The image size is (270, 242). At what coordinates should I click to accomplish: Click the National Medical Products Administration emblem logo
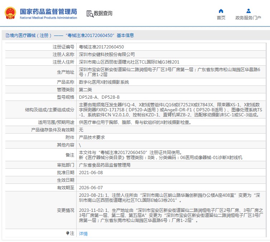click(10, 13)
